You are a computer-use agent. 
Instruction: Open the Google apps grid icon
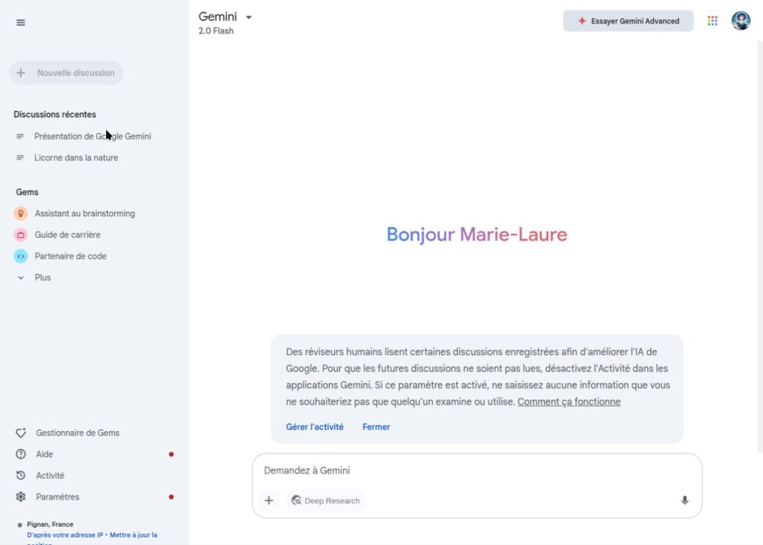(x=712, y=21)
